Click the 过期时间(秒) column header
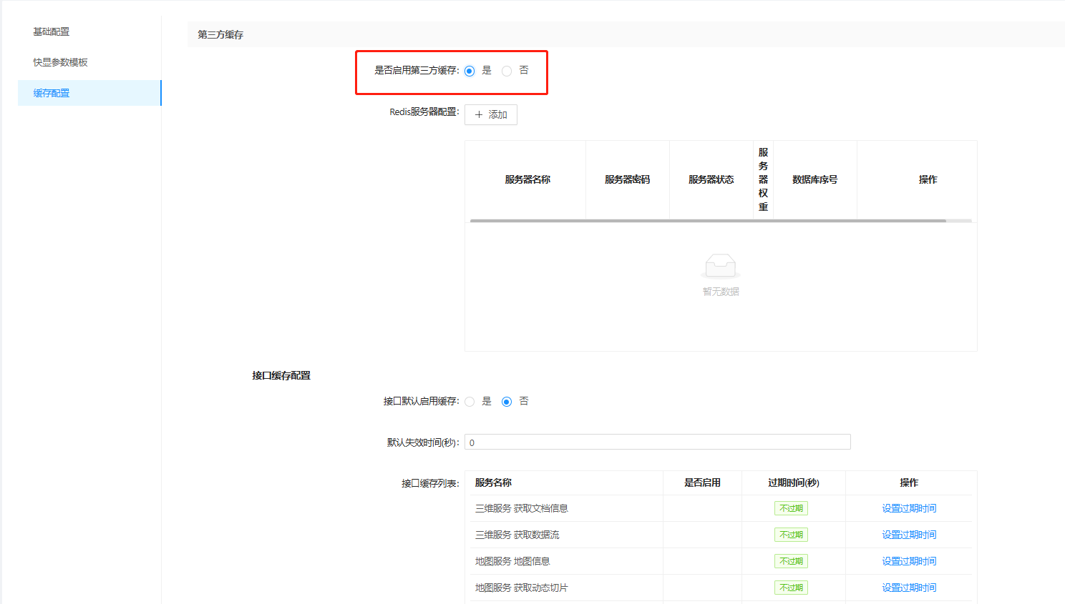This screenshot has width=1065, height=604. coord(794,482)
